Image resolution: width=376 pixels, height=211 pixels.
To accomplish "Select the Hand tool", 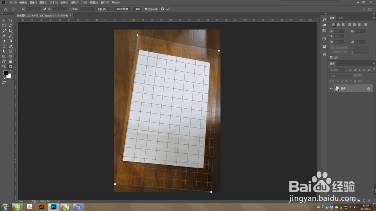I will [10, 61].
